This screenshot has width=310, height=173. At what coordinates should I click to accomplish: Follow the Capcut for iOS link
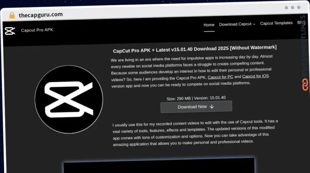click(256, 76)
